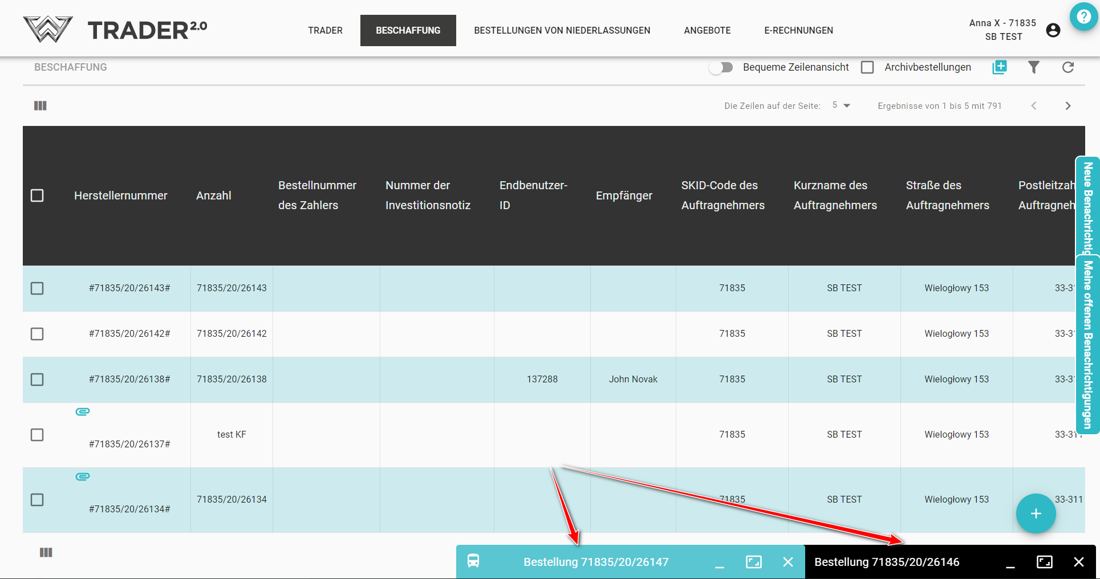This screenshot has width=1100, height=579.
Task: Toggle Bequeme Zeilenansicht switch
Action: pyautogui.click(x=721, y=67)
